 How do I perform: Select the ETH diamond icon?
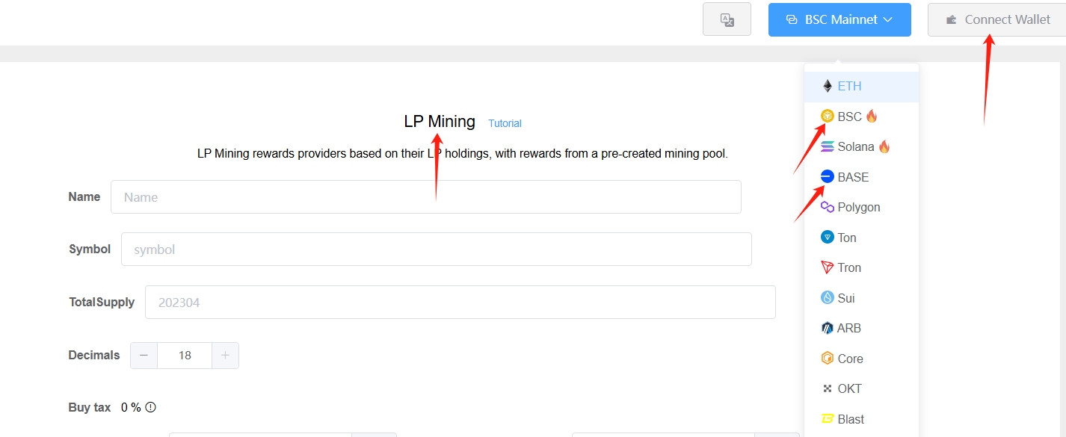827,86
